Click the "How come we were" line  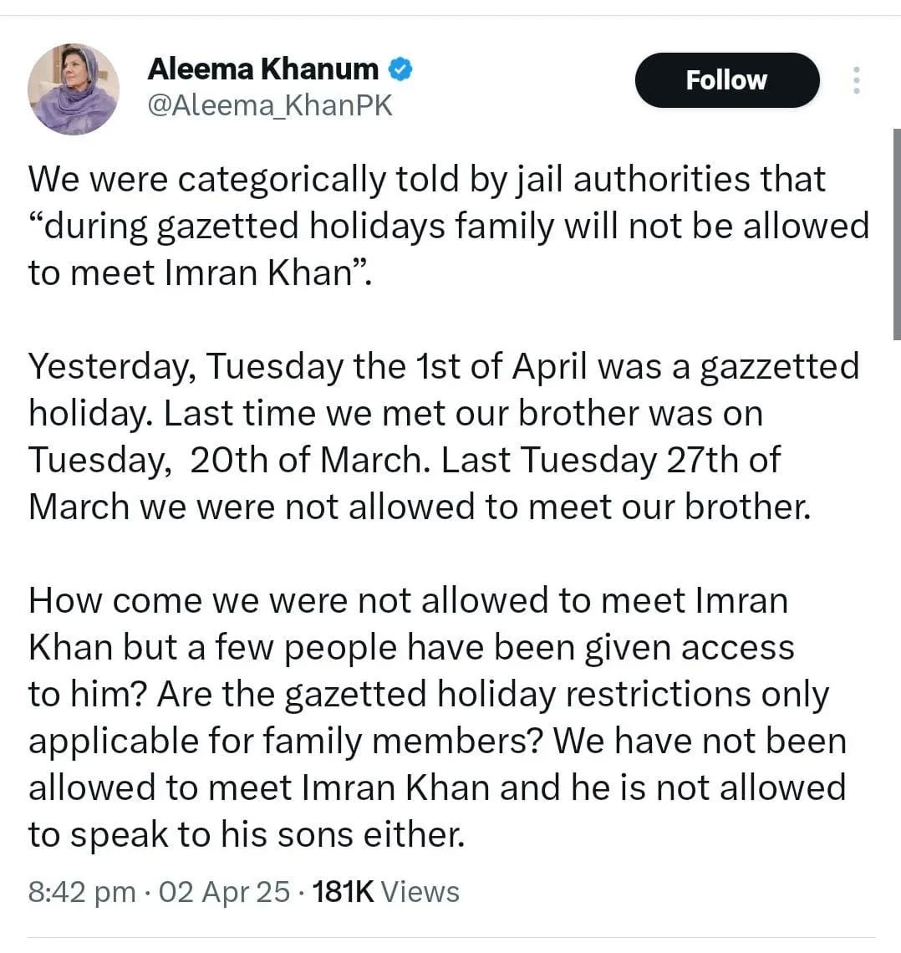(408, 600)
